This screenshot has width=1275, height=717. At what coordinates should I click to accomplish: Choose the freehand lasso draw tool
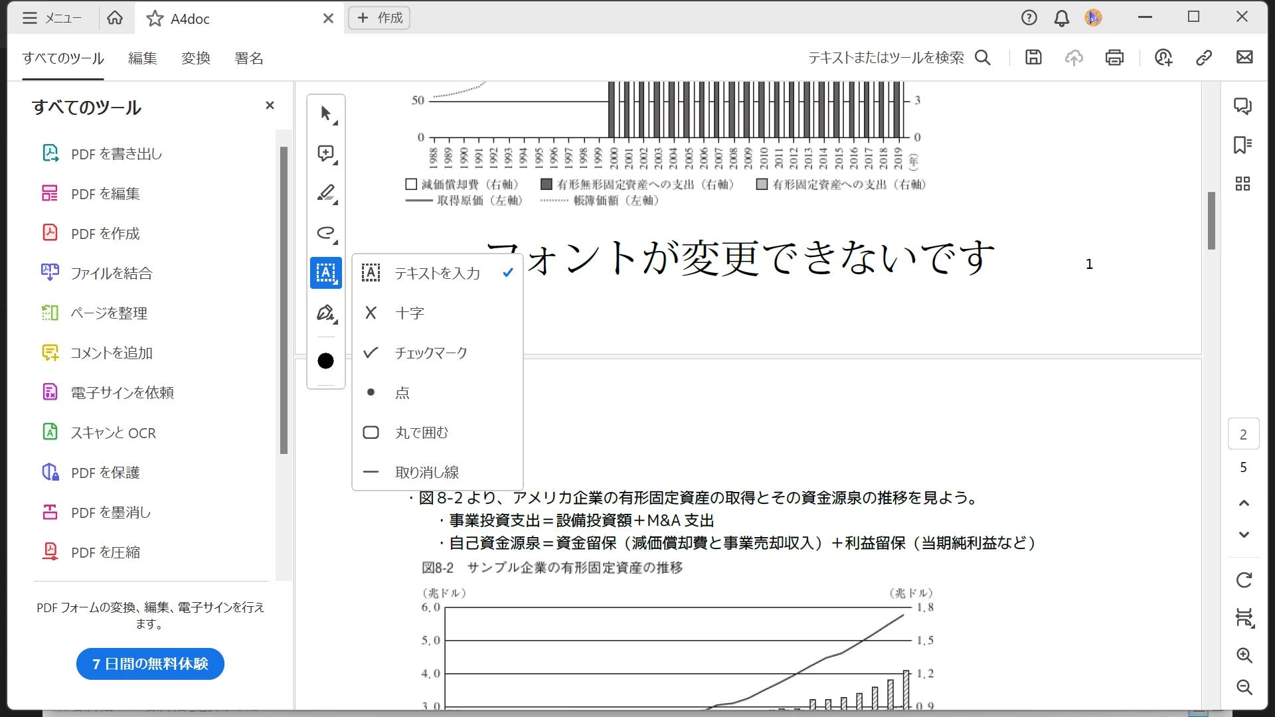tap(325, 233)
